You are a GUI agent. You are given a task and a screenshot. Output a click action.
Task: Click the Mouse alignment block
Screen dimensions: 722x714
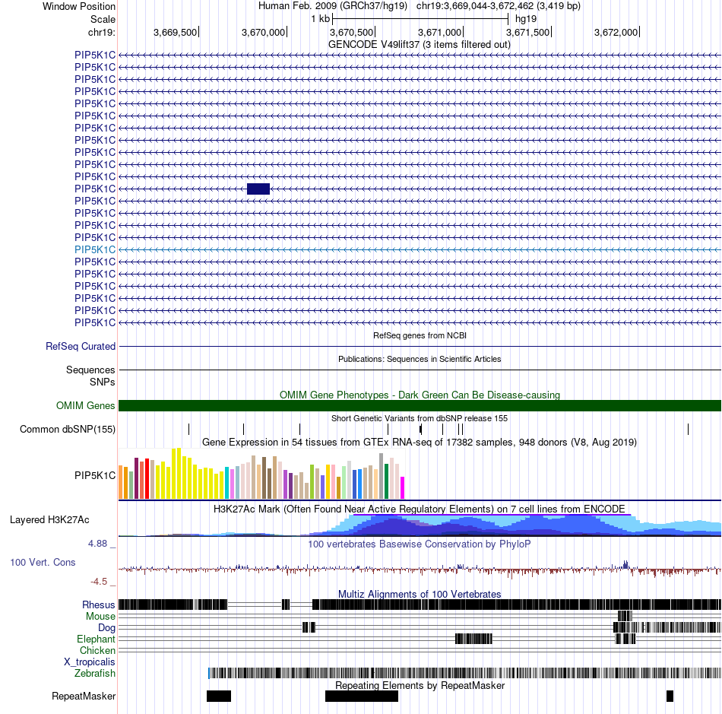click(625, 617)
